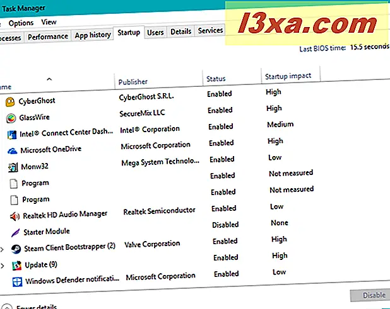Open the Details tab
The width and height of the screenshot is (390, 309).
(x=181, y=31)
